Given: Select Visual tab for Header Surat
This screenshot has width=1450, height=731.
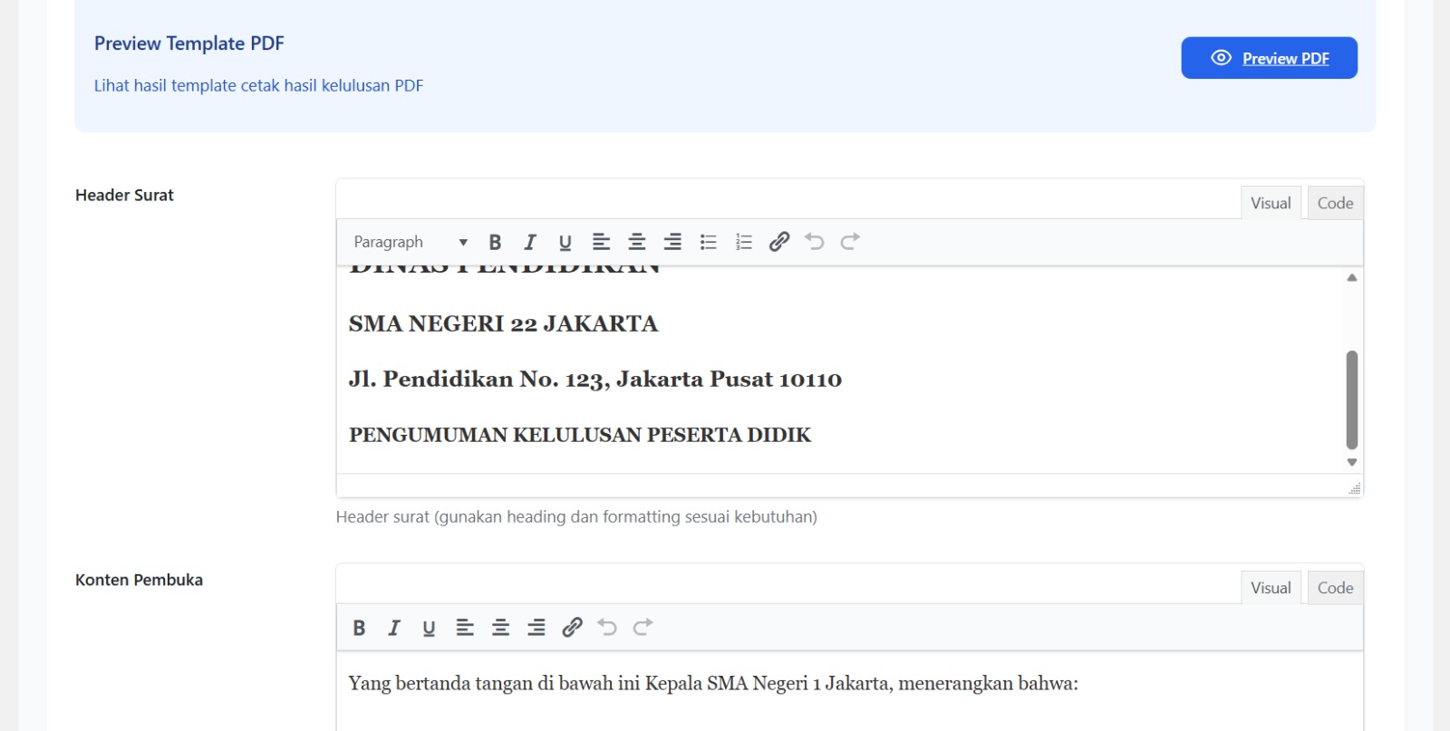Looking at the screenshot, I should [x=1271, y=203].
